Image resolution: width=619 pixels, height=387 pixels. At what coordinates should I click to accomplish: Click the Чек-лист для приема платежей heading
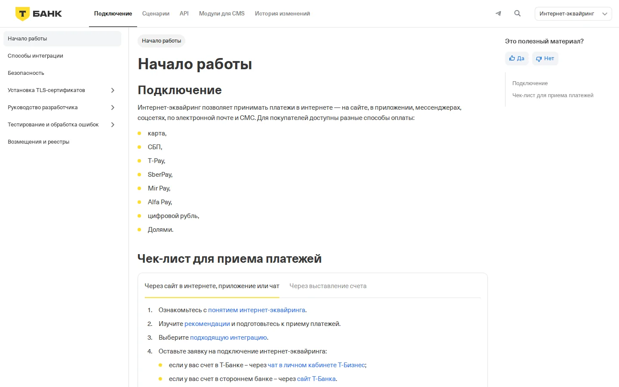click(230, 259)
